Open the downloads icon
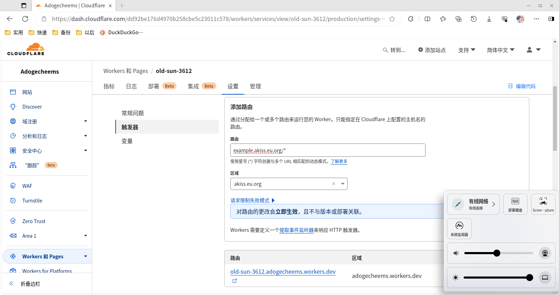This screenshot has width=559, height=295. pos(489,19)
